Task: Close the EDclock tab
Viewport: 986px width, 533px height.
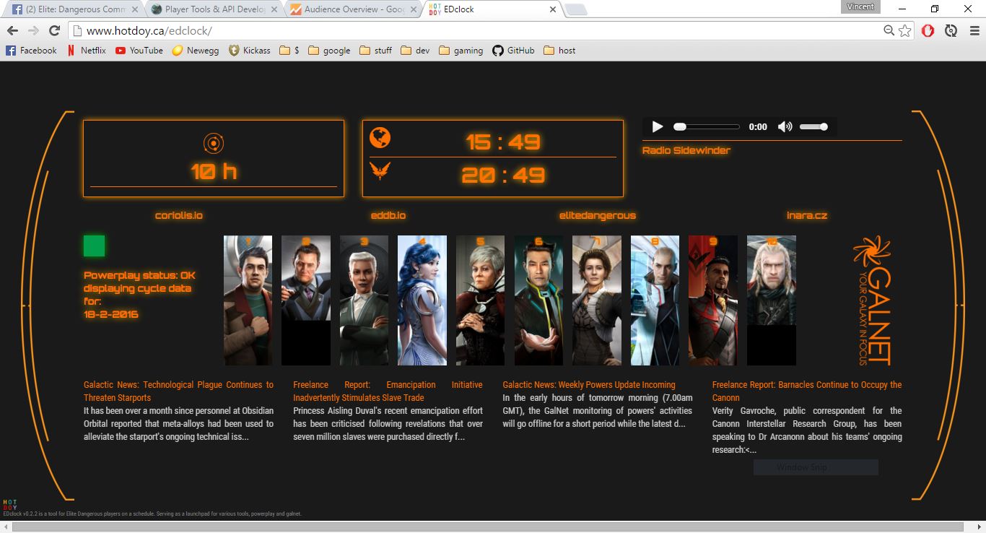Action: (x=553, y=9)
